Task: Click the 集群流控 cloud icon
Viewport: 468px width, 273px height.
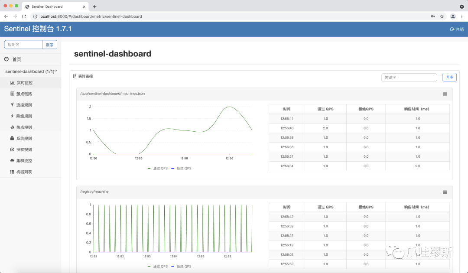Action: pyautogui.click(x=12, y=160)
